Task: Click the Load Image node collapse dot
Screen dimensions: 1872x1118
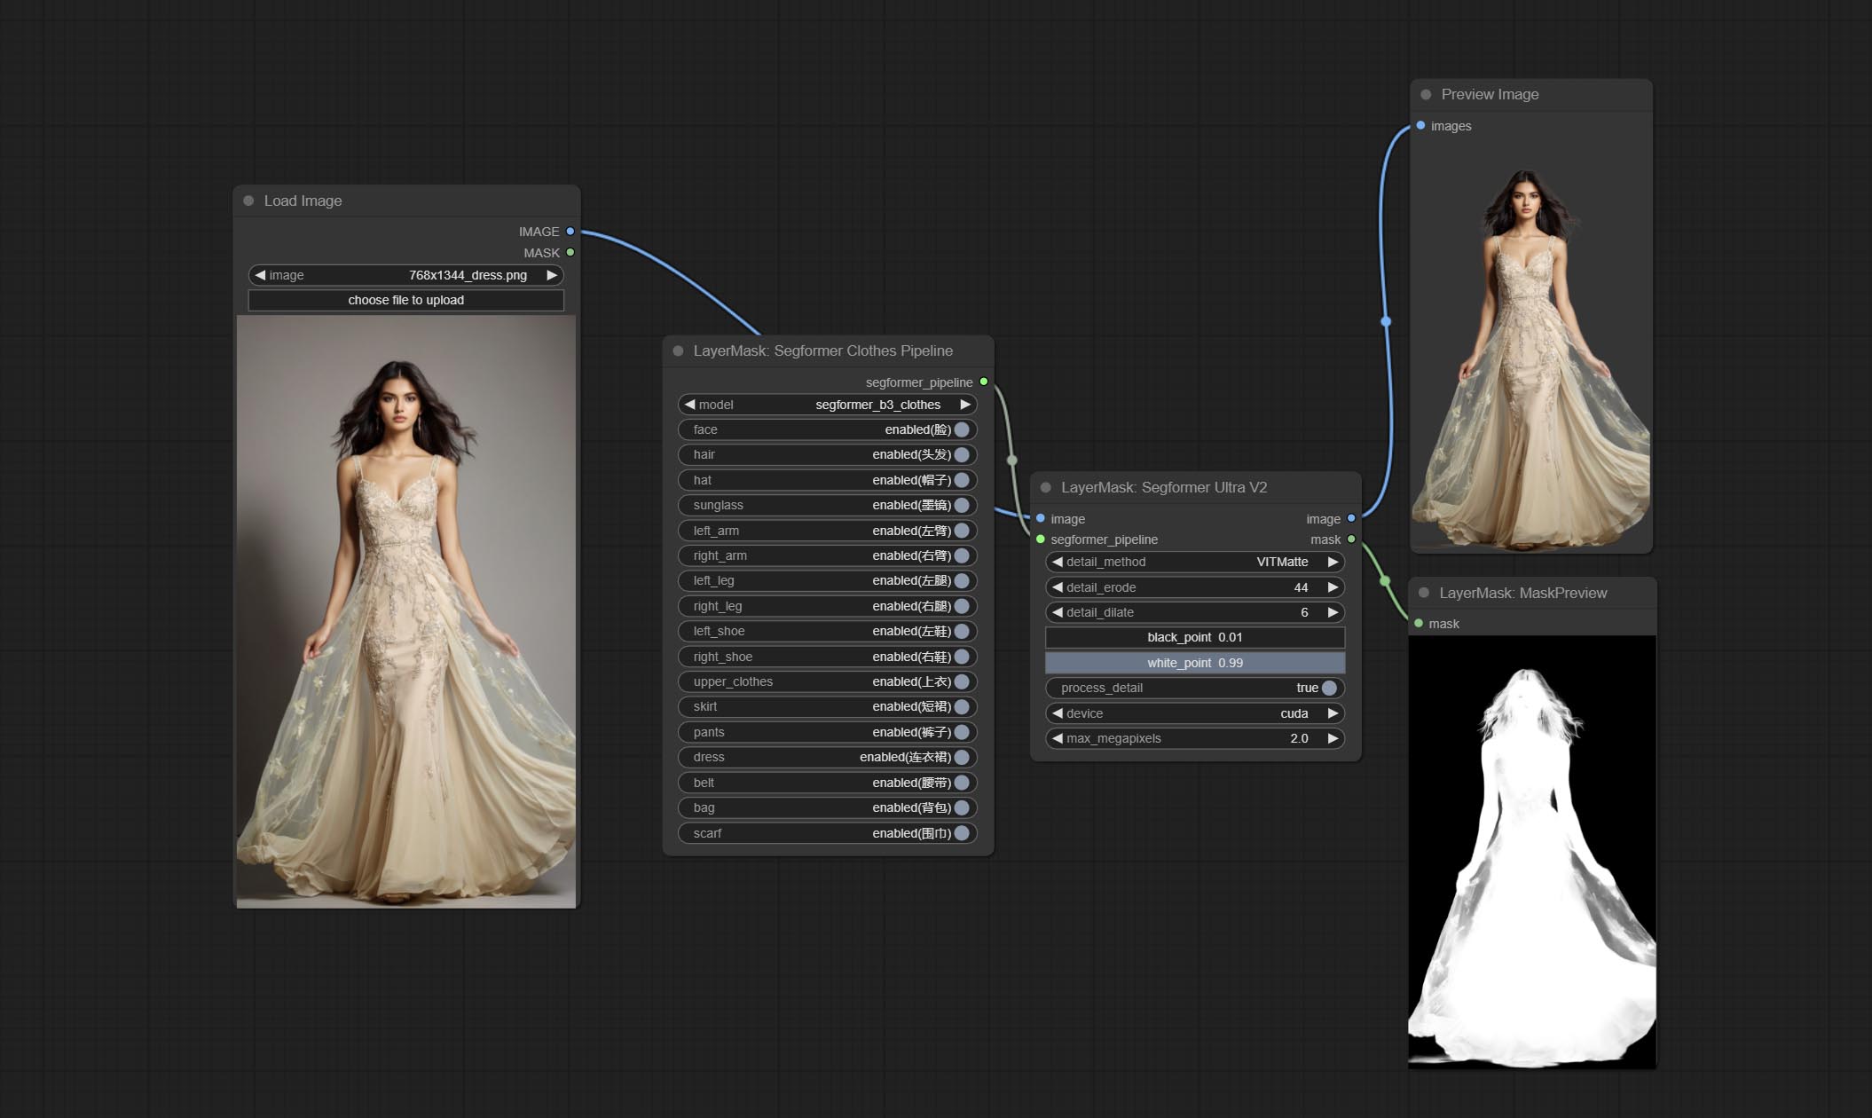Action: pyautogui.click(x=248, y=201)
